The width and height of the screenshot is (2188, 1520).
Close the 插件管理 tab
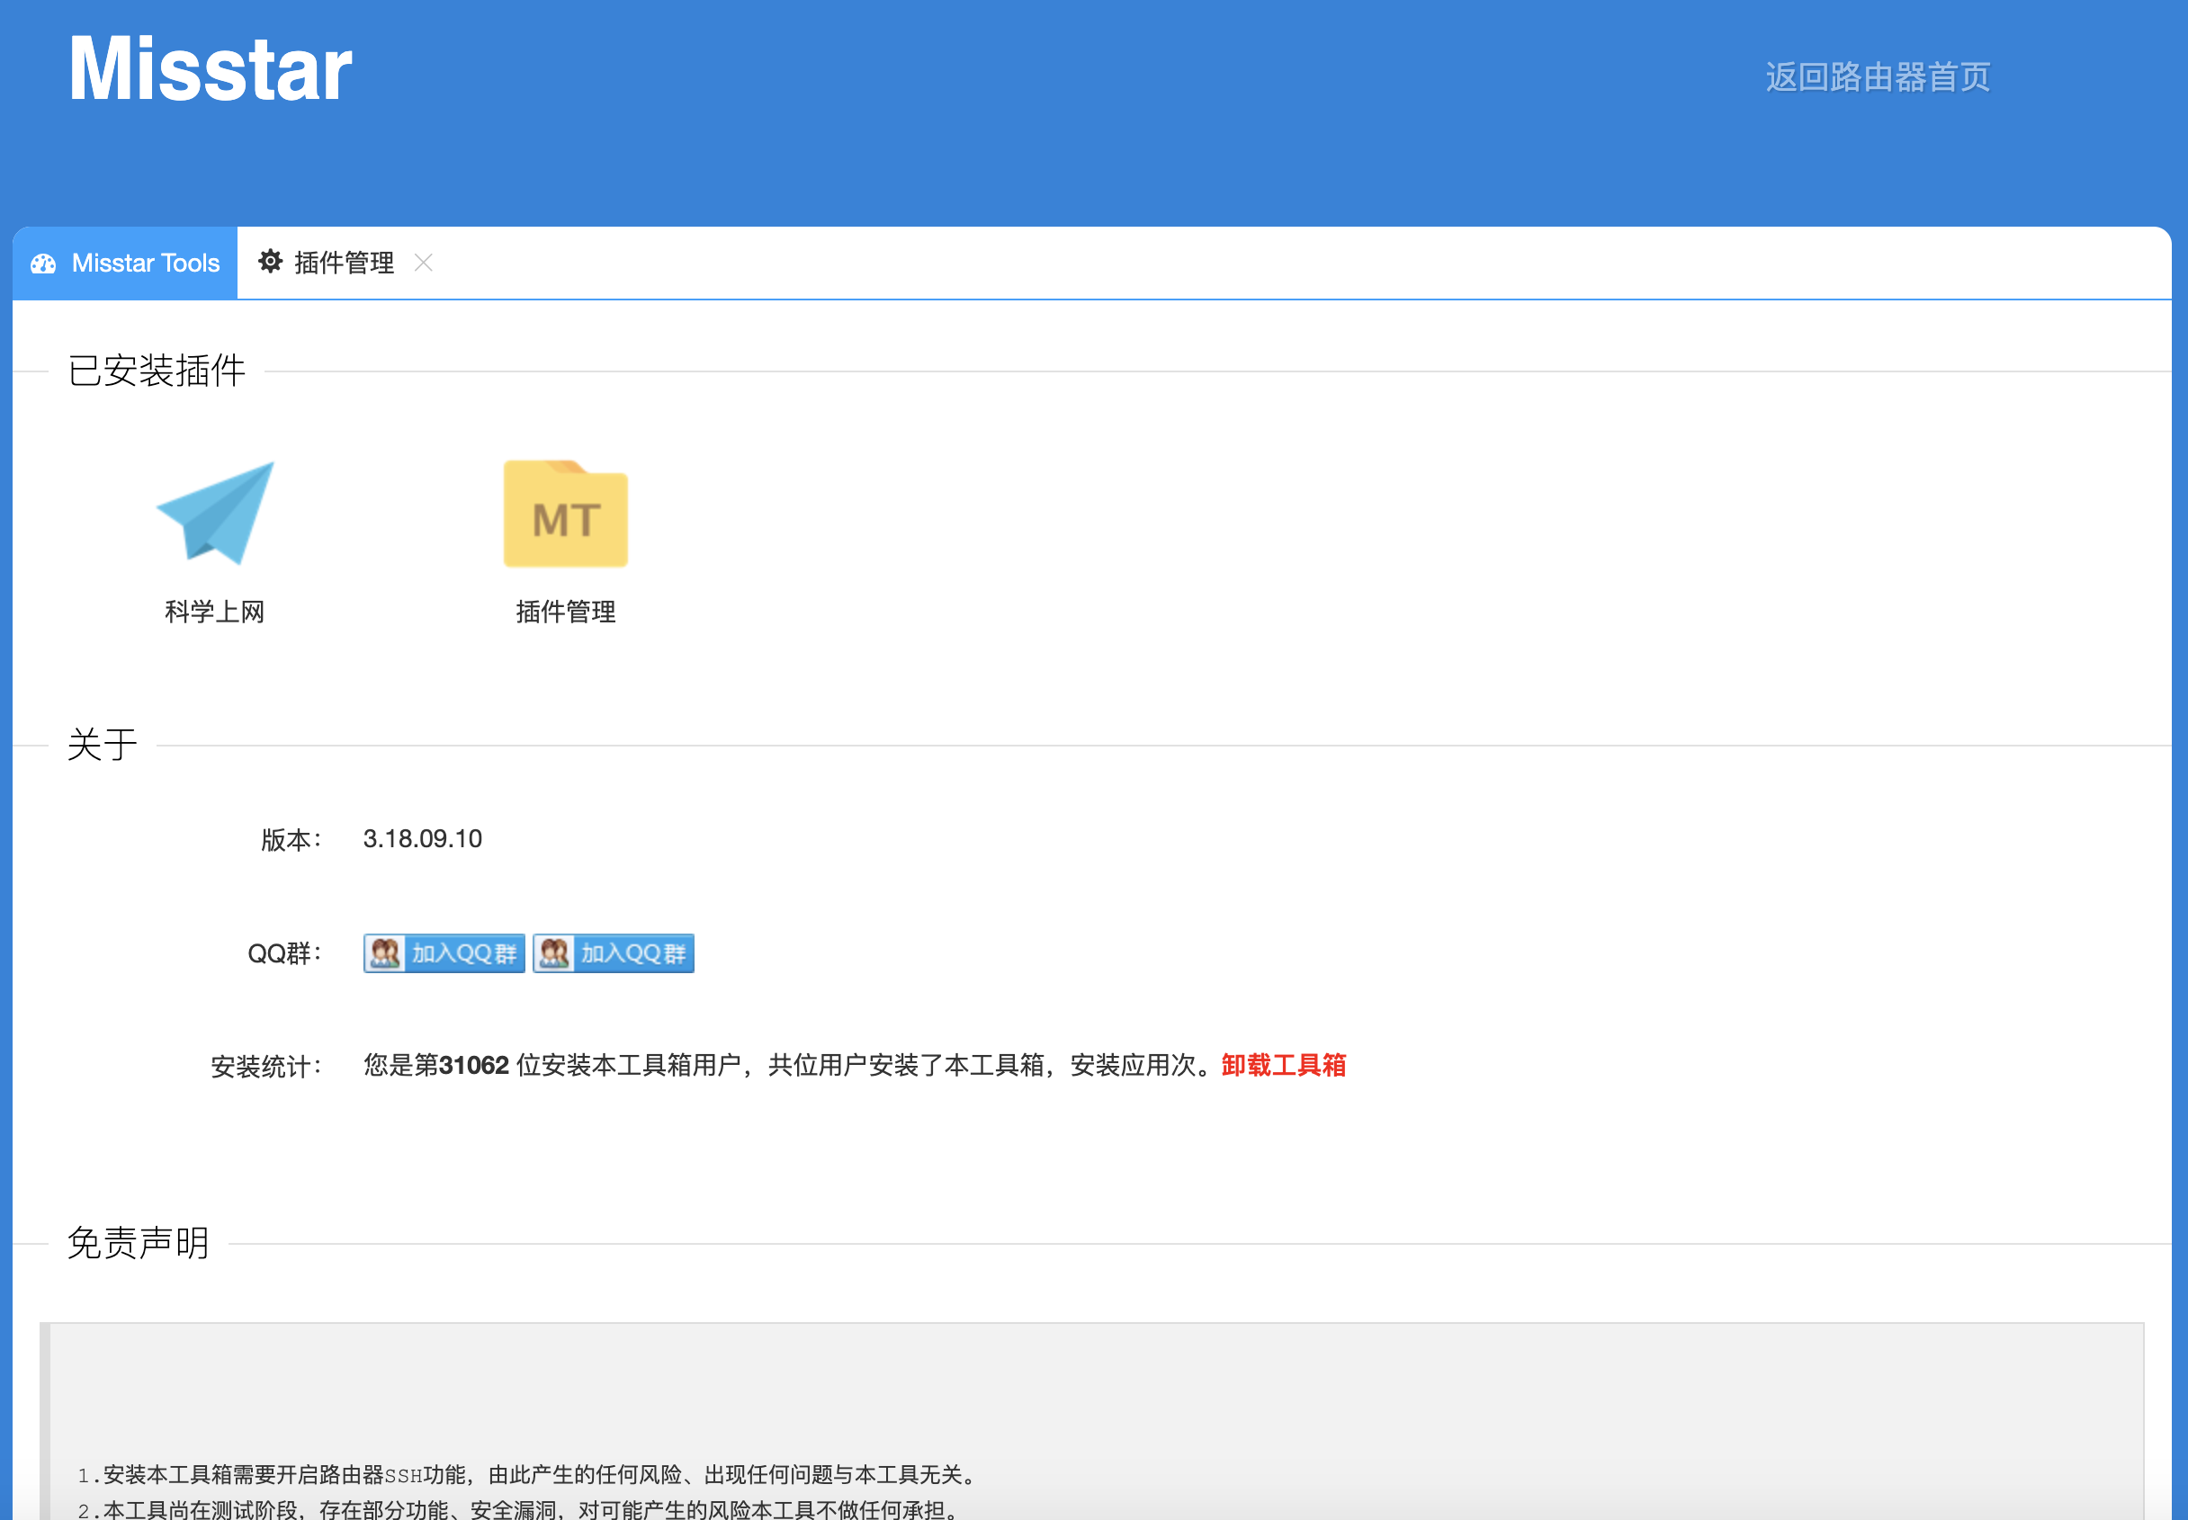point(424,263)
